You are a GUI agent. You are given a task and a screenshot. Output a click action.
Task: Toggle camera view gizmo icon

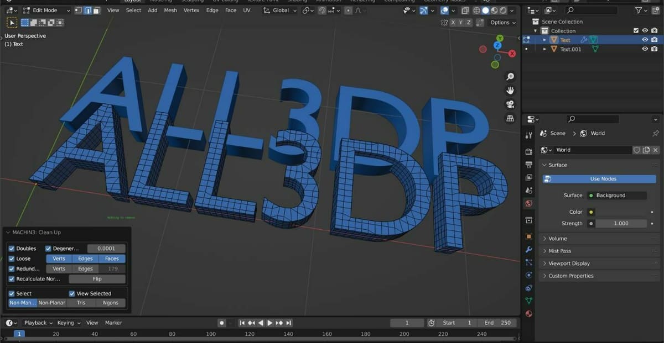point(510,104)
